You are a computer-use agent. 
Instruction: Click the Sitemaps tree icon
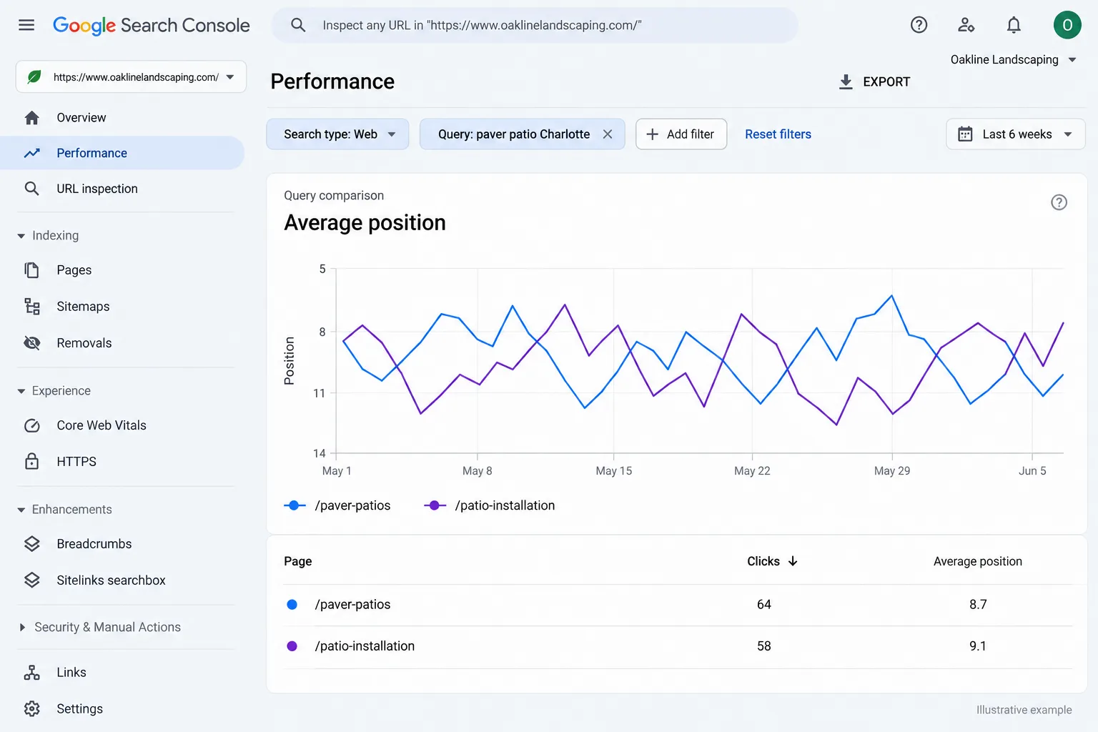point(31,307)
